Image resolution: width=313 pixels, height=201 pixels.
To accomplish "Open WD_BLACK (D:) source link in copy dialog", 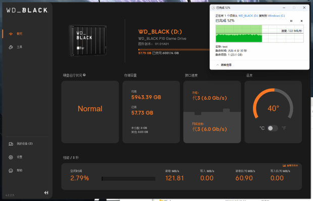I will point(248,16).
